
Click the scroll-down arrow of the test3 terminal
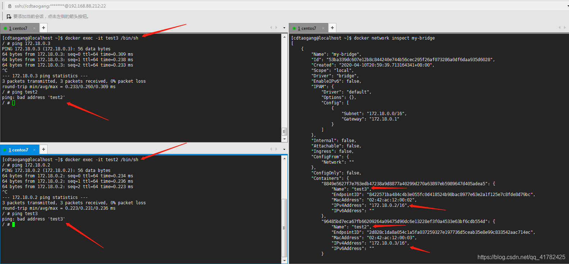tap(284, 139)
